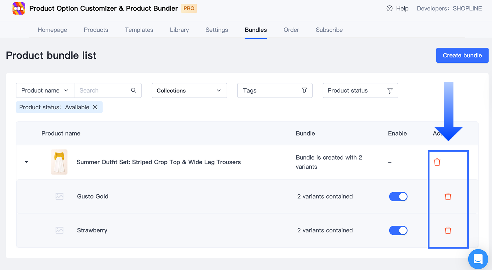
Task: Open the live chat bubble
Action: pyautogui.click(x=478, y=259)
